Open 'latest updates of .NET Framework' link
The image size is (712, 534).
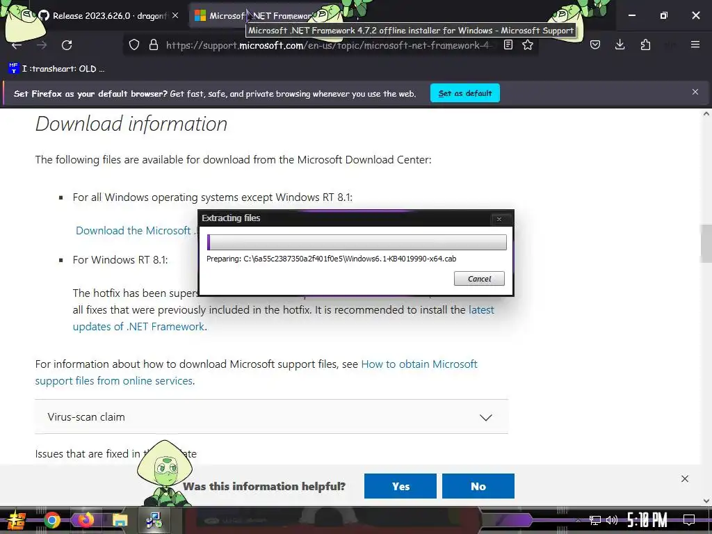tap(284, 318)
